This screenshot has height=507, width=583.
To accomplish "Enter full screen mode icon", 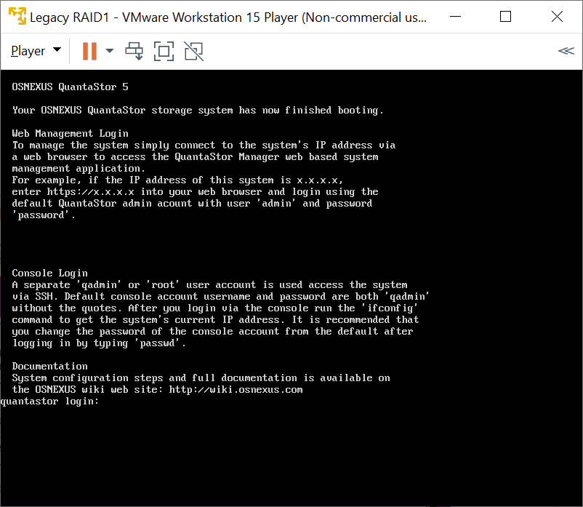I will click(x=164, y=51).
